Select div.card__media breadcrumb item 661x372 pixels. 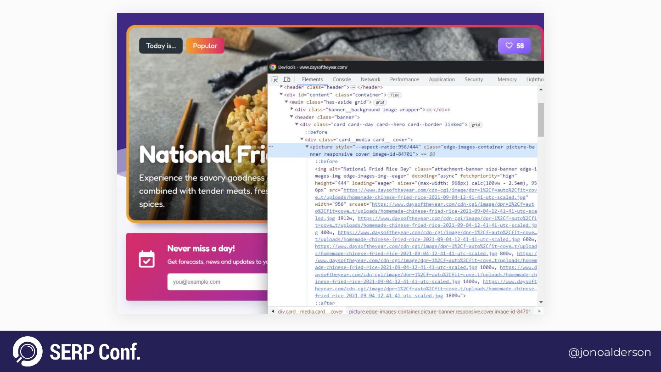[310, 311]
